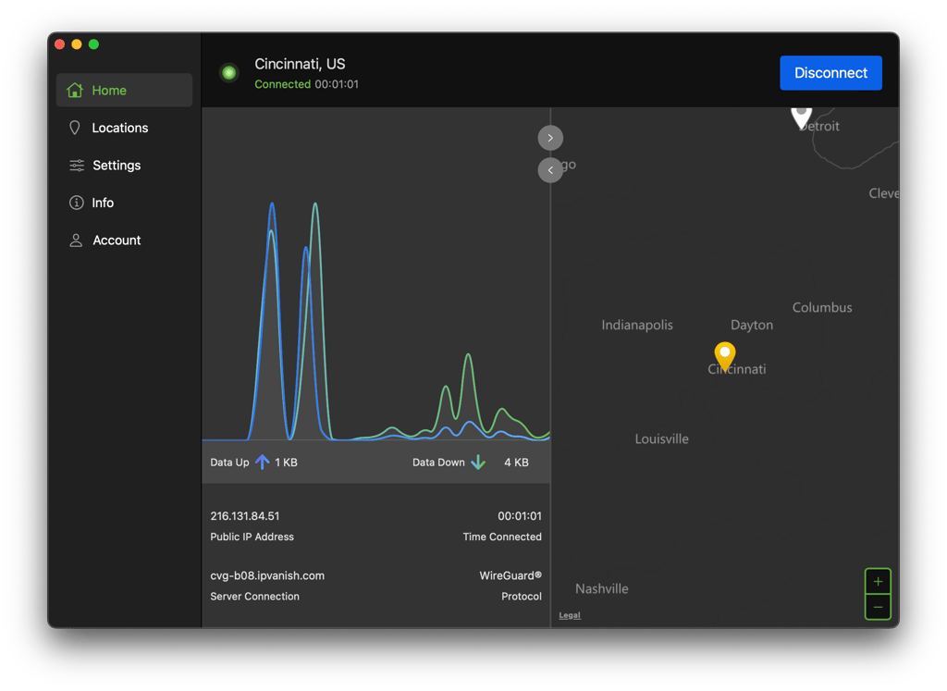Click the Account person icon
Image resolution: width=947 pixels, height=691 pixels.
[x=76, y=241]
